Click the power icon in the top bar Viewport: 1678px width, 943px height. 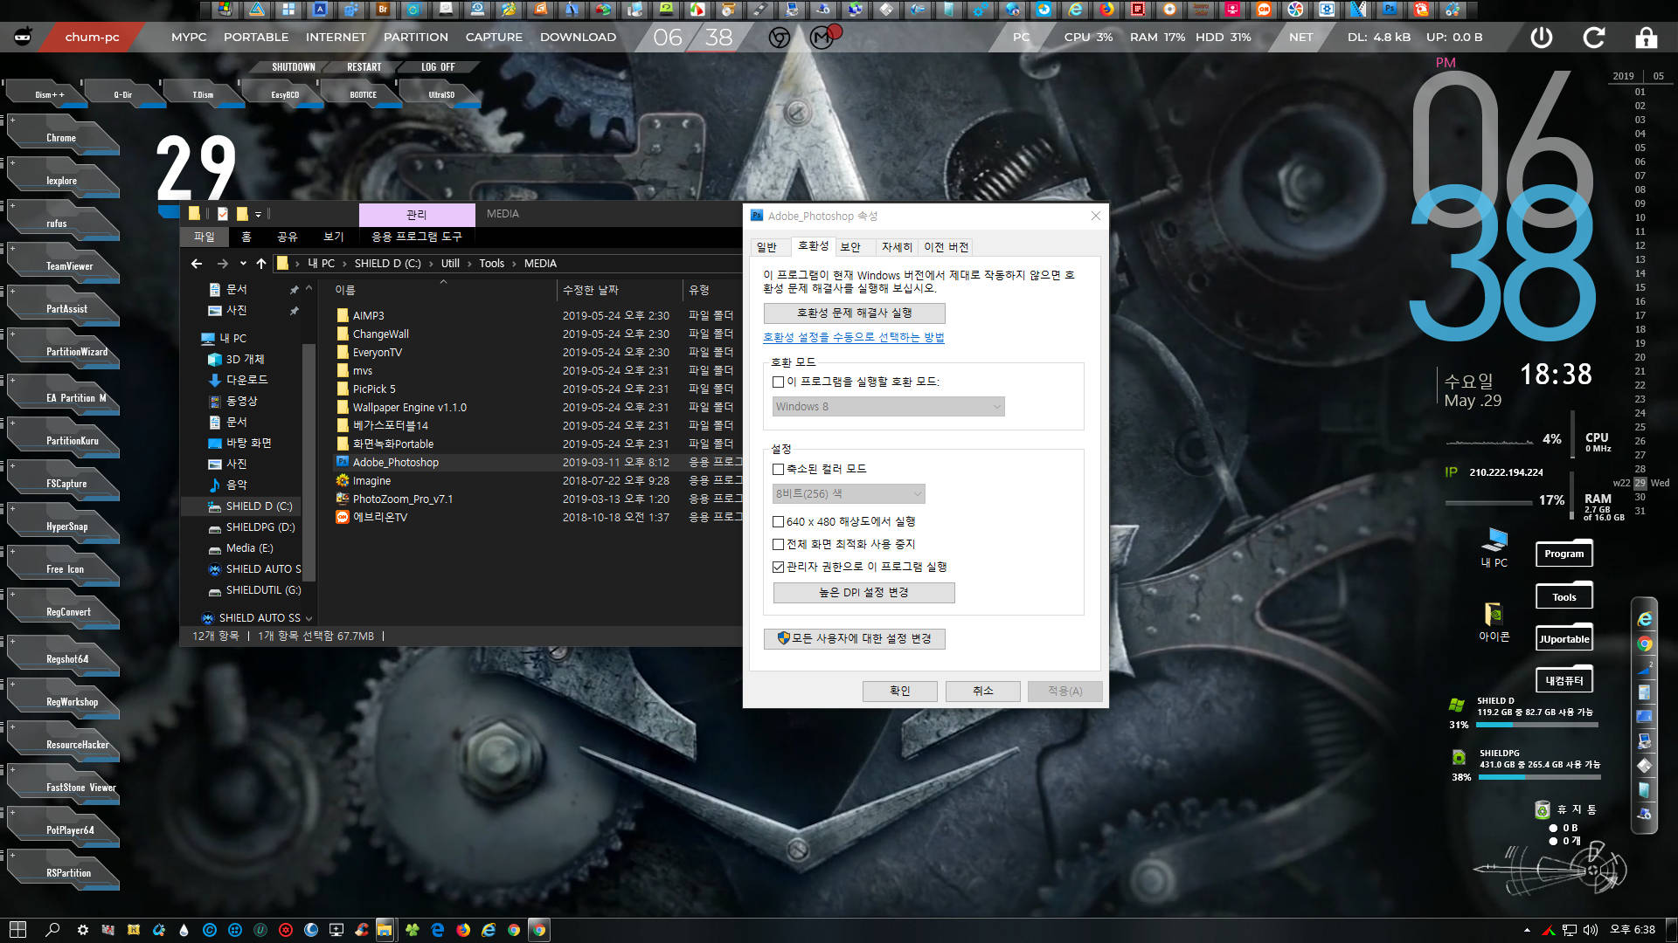click(x=1542, y=38)
